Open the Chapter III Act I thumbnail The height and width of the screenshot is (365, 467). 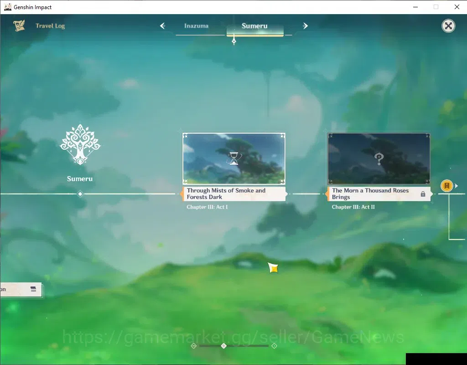[x=234, y=158]
